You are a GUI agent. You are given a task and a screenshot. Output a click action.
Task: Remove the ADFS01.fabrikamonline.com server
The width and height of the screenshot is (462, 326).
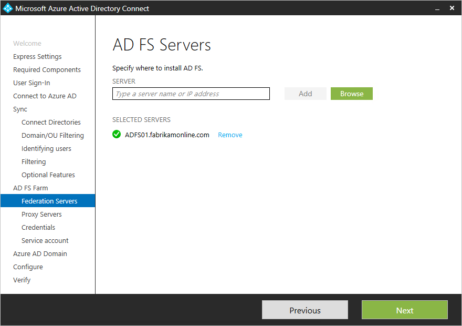click(230, 135)
